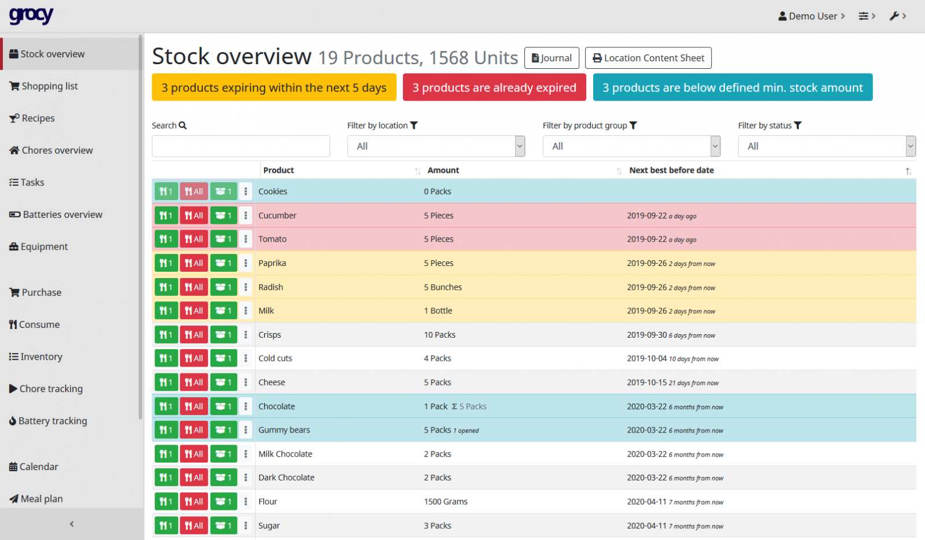925x540 pixels.
Task: Consume 1 Cucumber with green button
Action: coord(166,216)
